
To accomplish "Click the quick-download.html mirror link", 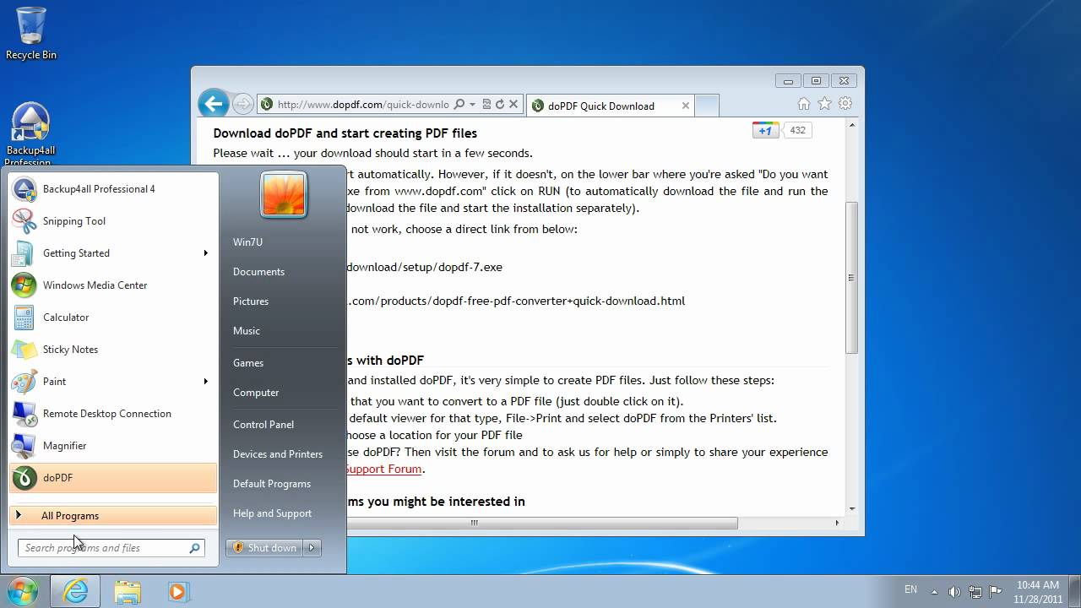I will [x=515, y=301].
